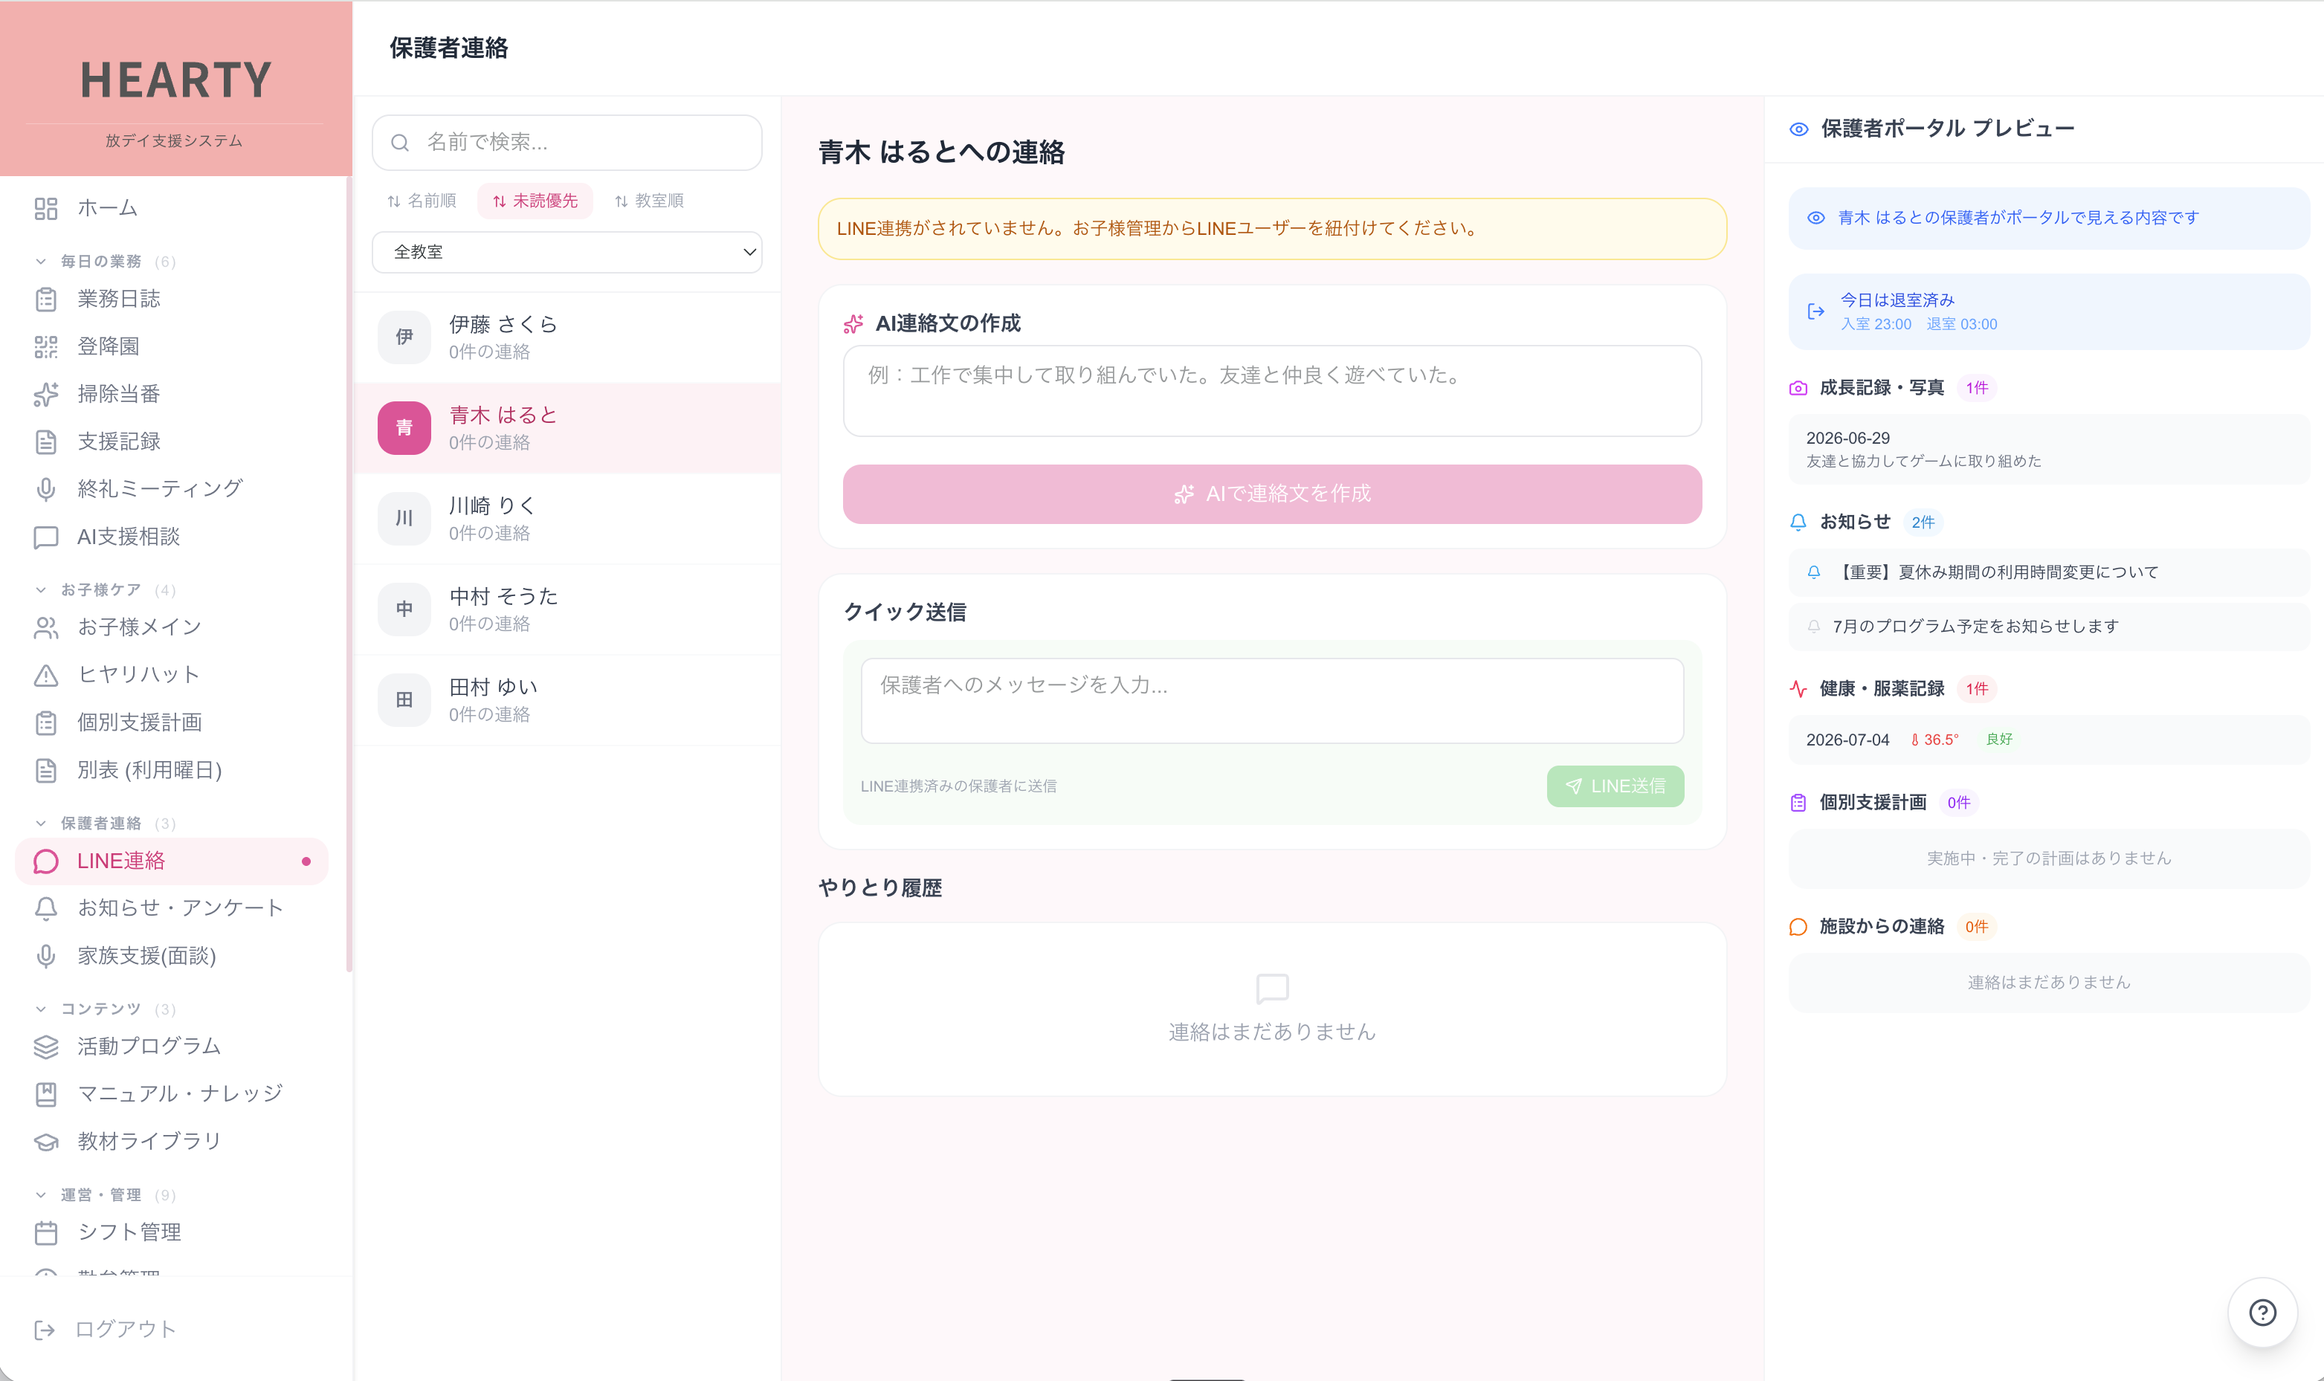2324x1381 pixels.
Task: Select 青木 はると in the child list
Action: [567, 428]
